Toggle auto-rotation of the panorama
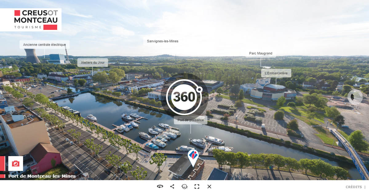 coord(160,187)
